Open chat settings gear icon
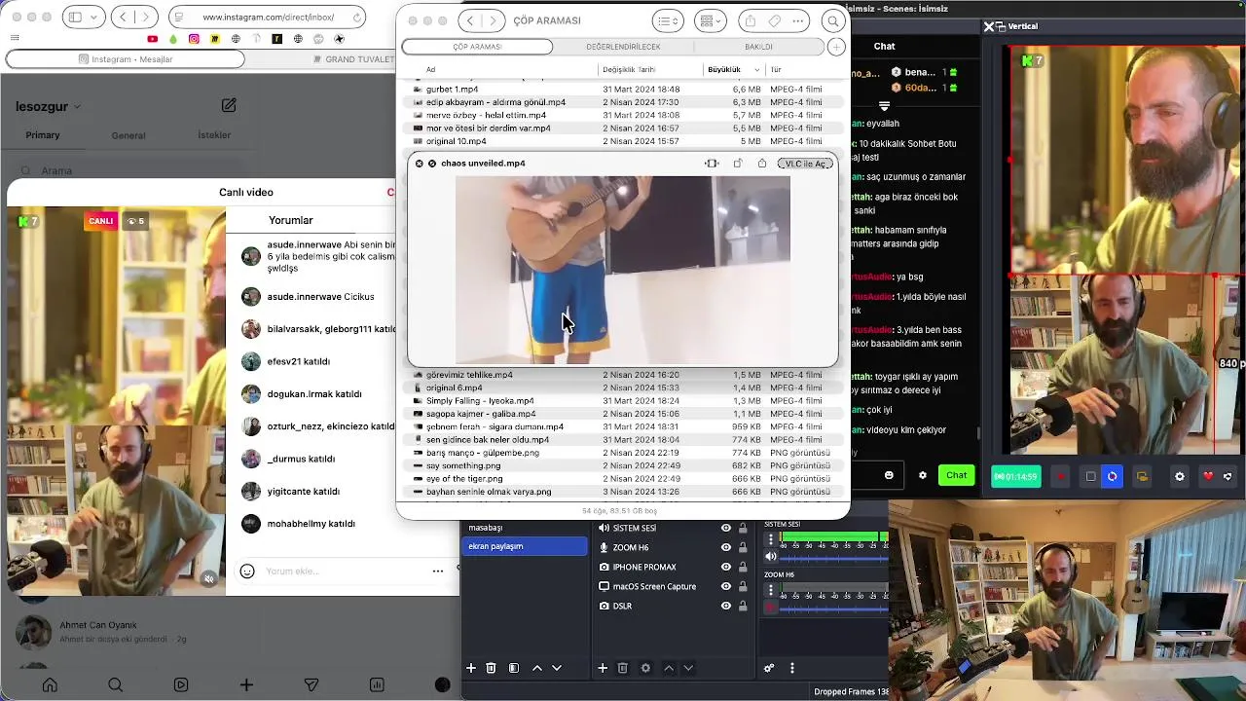This screenshot has width=1246, height=701. click(x=923, y=475)
